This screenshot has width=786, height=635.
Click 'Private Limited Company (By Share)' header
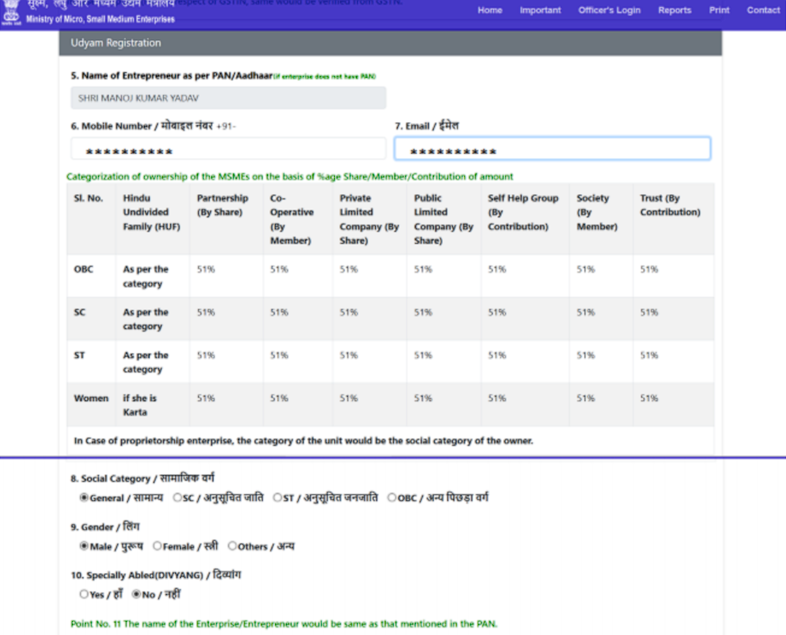pyautogui.click(x=369, y=219)
